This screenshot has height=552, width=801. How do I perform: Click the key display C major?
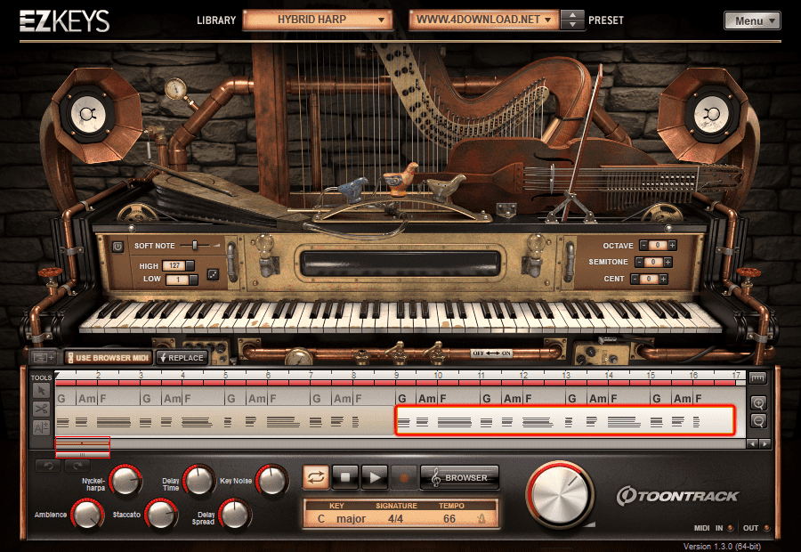point(341,519)
